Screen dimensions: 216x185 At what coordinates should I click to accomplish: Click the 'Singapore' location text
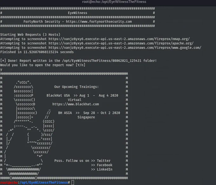(86, 117)
